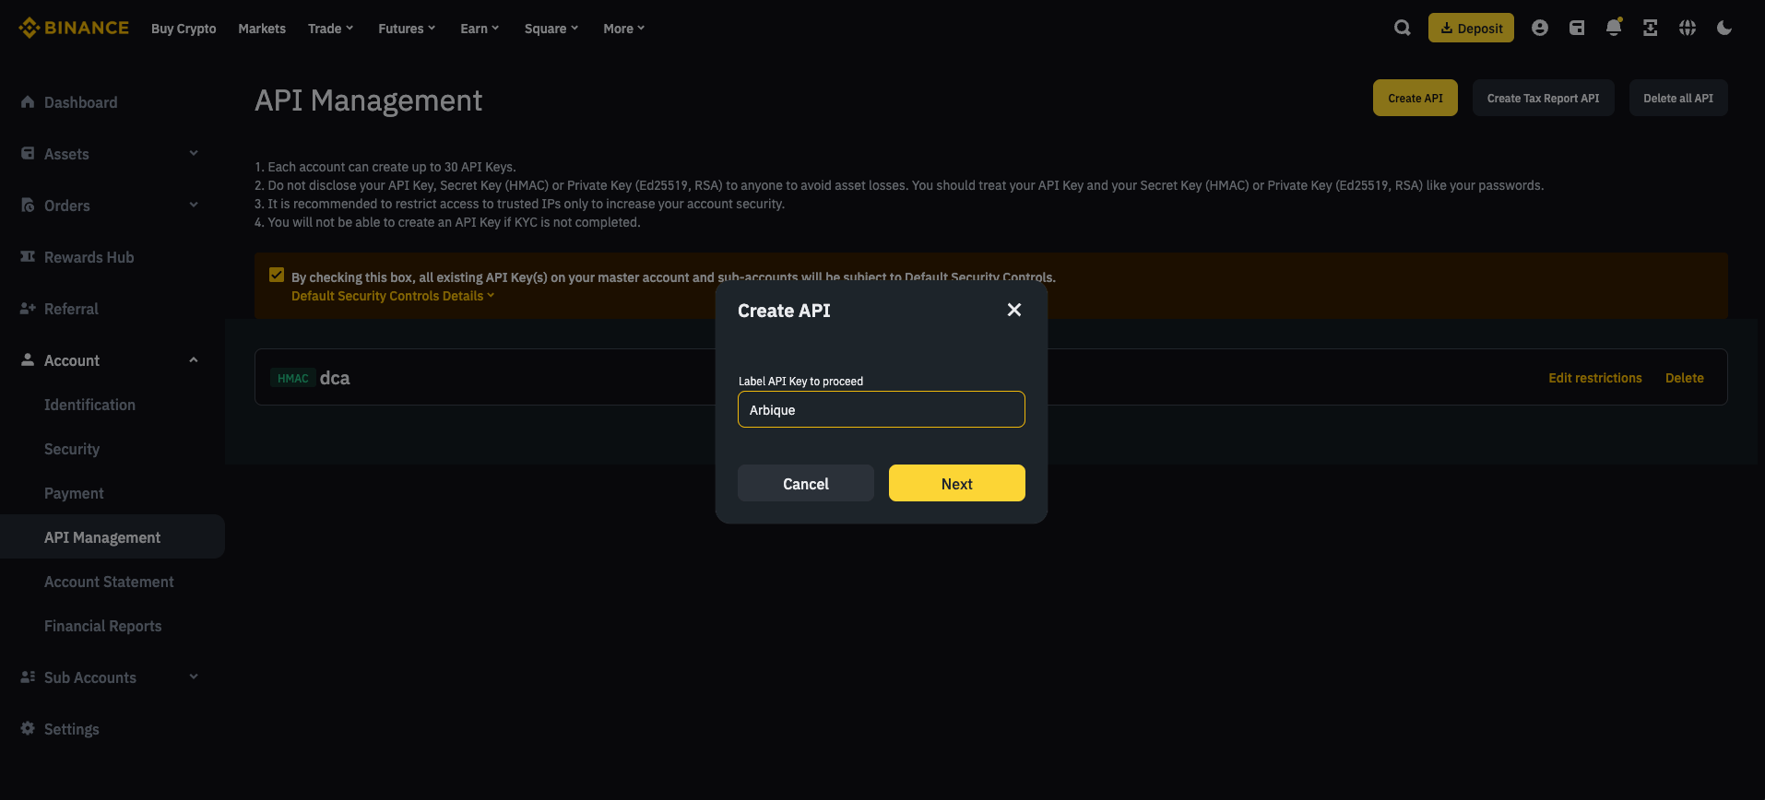
Task: Toggle the dark mode moon icon
Action: tap(1724, 28)
